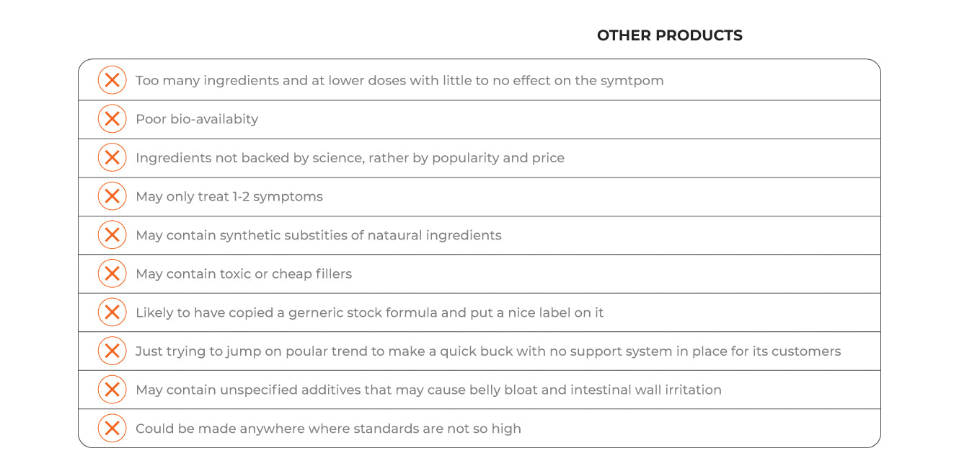The image size is (959, 469).
Task: Click the X icon beside "gerneric stock formula" row
Action: point(112,312)
